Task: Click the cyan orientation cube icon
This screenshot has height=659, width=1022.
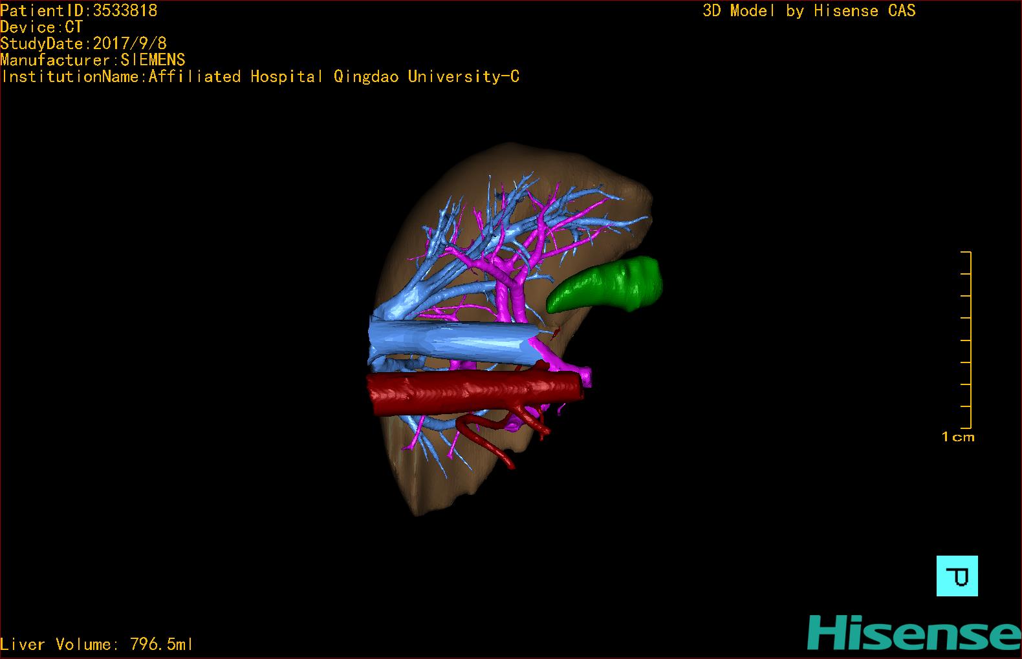Action: click(957, 576)
